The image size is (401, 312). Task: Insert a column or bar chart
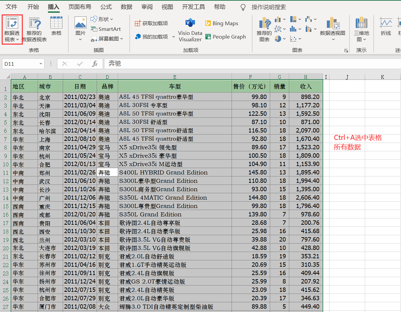(278, 19)
